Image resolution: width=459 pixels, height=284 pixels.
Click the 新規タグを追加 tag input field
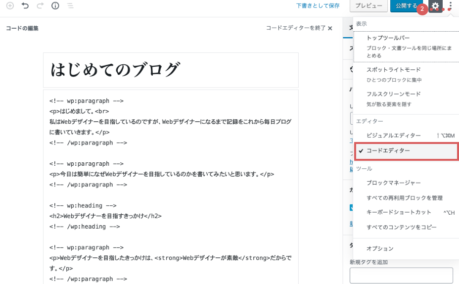pos(401,275)
